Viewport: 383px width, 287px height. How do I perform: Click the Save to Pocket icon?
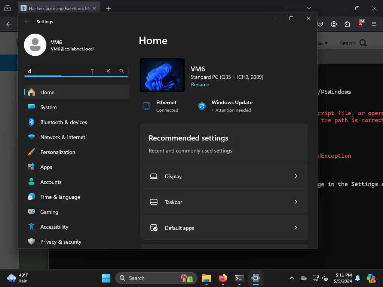point(320,24)
